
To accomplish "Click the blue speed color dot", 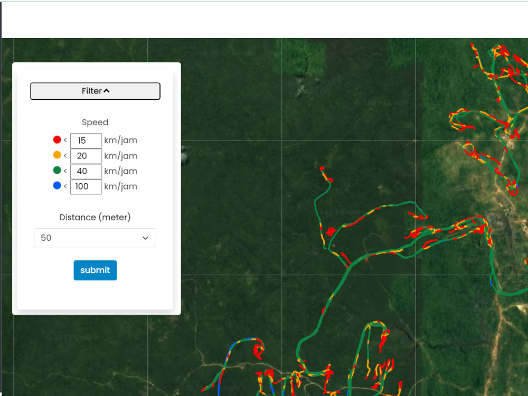I will point(57,185).
